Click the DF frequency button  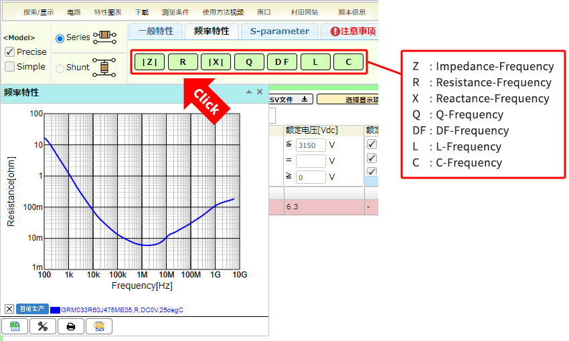tap(282, 62)
